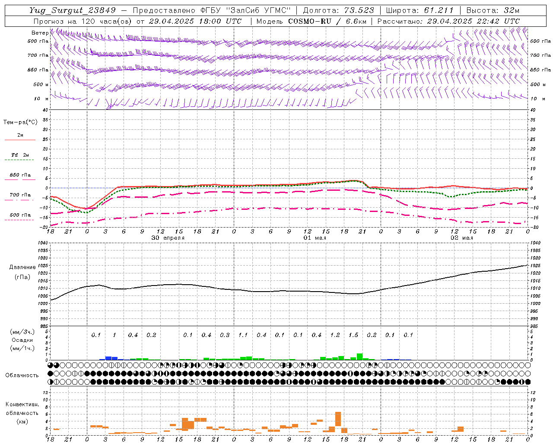Click the 01 мая date label
The height and width of the screenshot is (443, 553).
pyautogui.click(x=315, y=238)
